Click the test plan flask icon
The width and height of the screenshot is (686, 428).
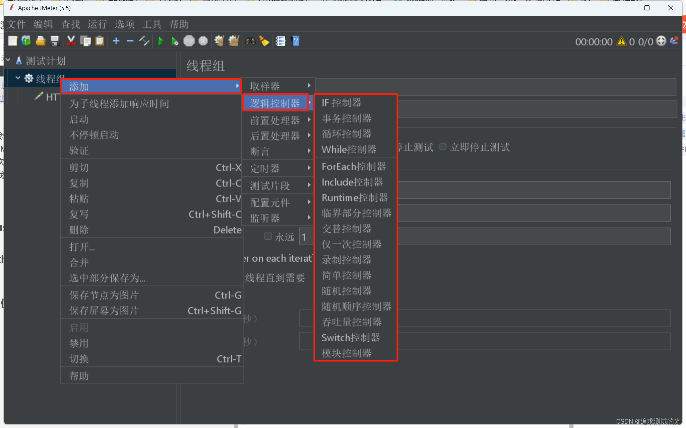click(x=19, y=61)
